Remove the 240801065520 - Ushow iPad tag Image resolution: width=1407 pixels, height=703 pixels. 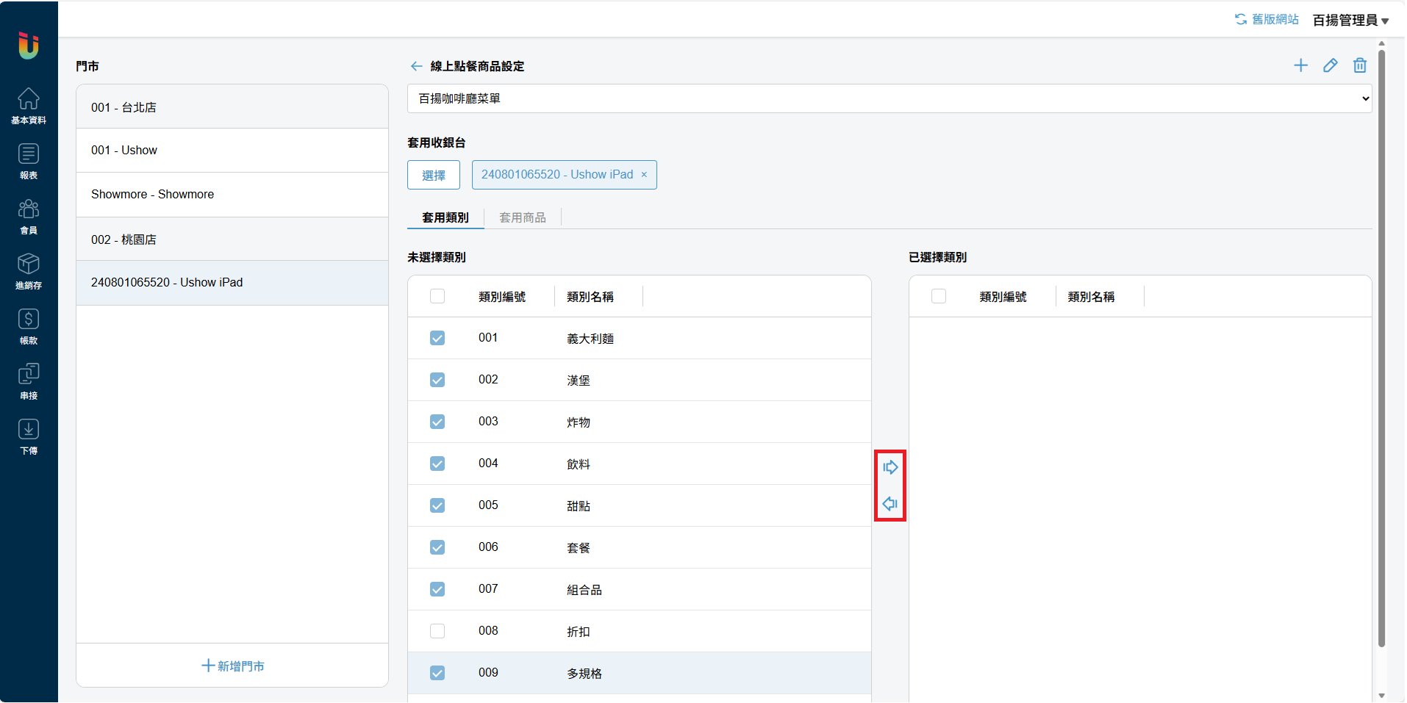(644, 175)
